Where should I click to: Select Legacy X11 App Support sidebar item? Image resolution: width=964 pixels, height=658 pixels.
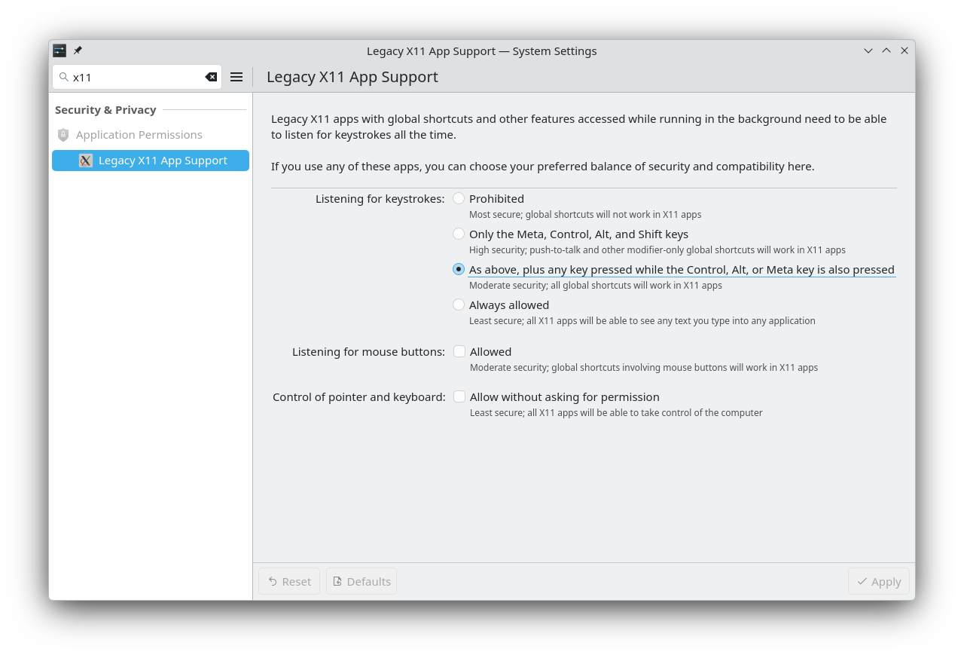(162, 161)
